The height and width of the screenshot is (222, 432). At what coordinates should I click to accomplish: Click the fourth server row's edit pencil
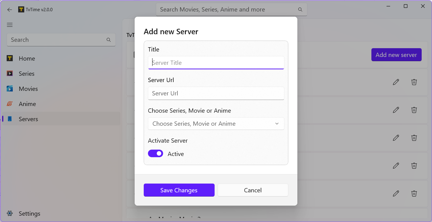point(396,165)
